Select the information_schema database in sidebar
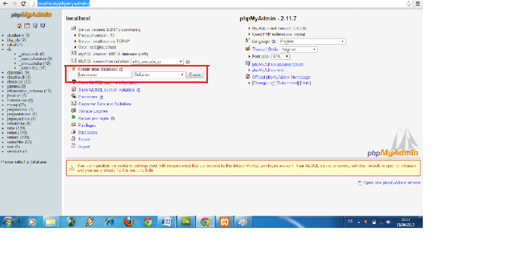This screenshot has height=276, width=525. (x=29, y=91)
